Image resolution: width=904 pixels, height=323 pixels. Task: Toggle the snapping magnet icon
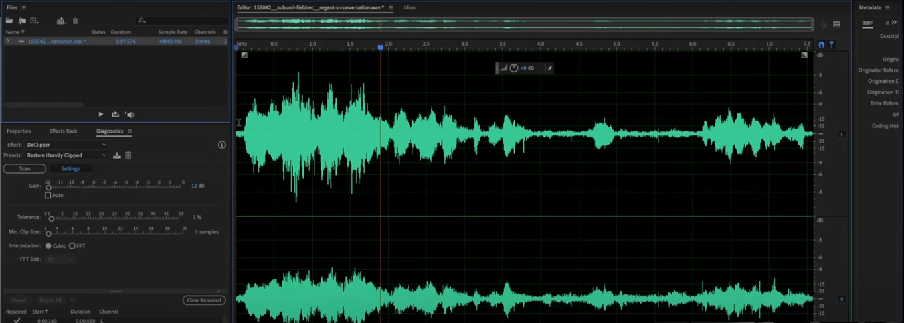coord(821,44)
